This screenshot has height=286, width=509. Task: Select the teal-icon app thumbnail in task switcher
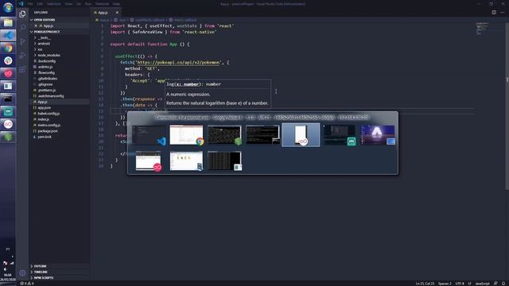[x=340, y=135]
